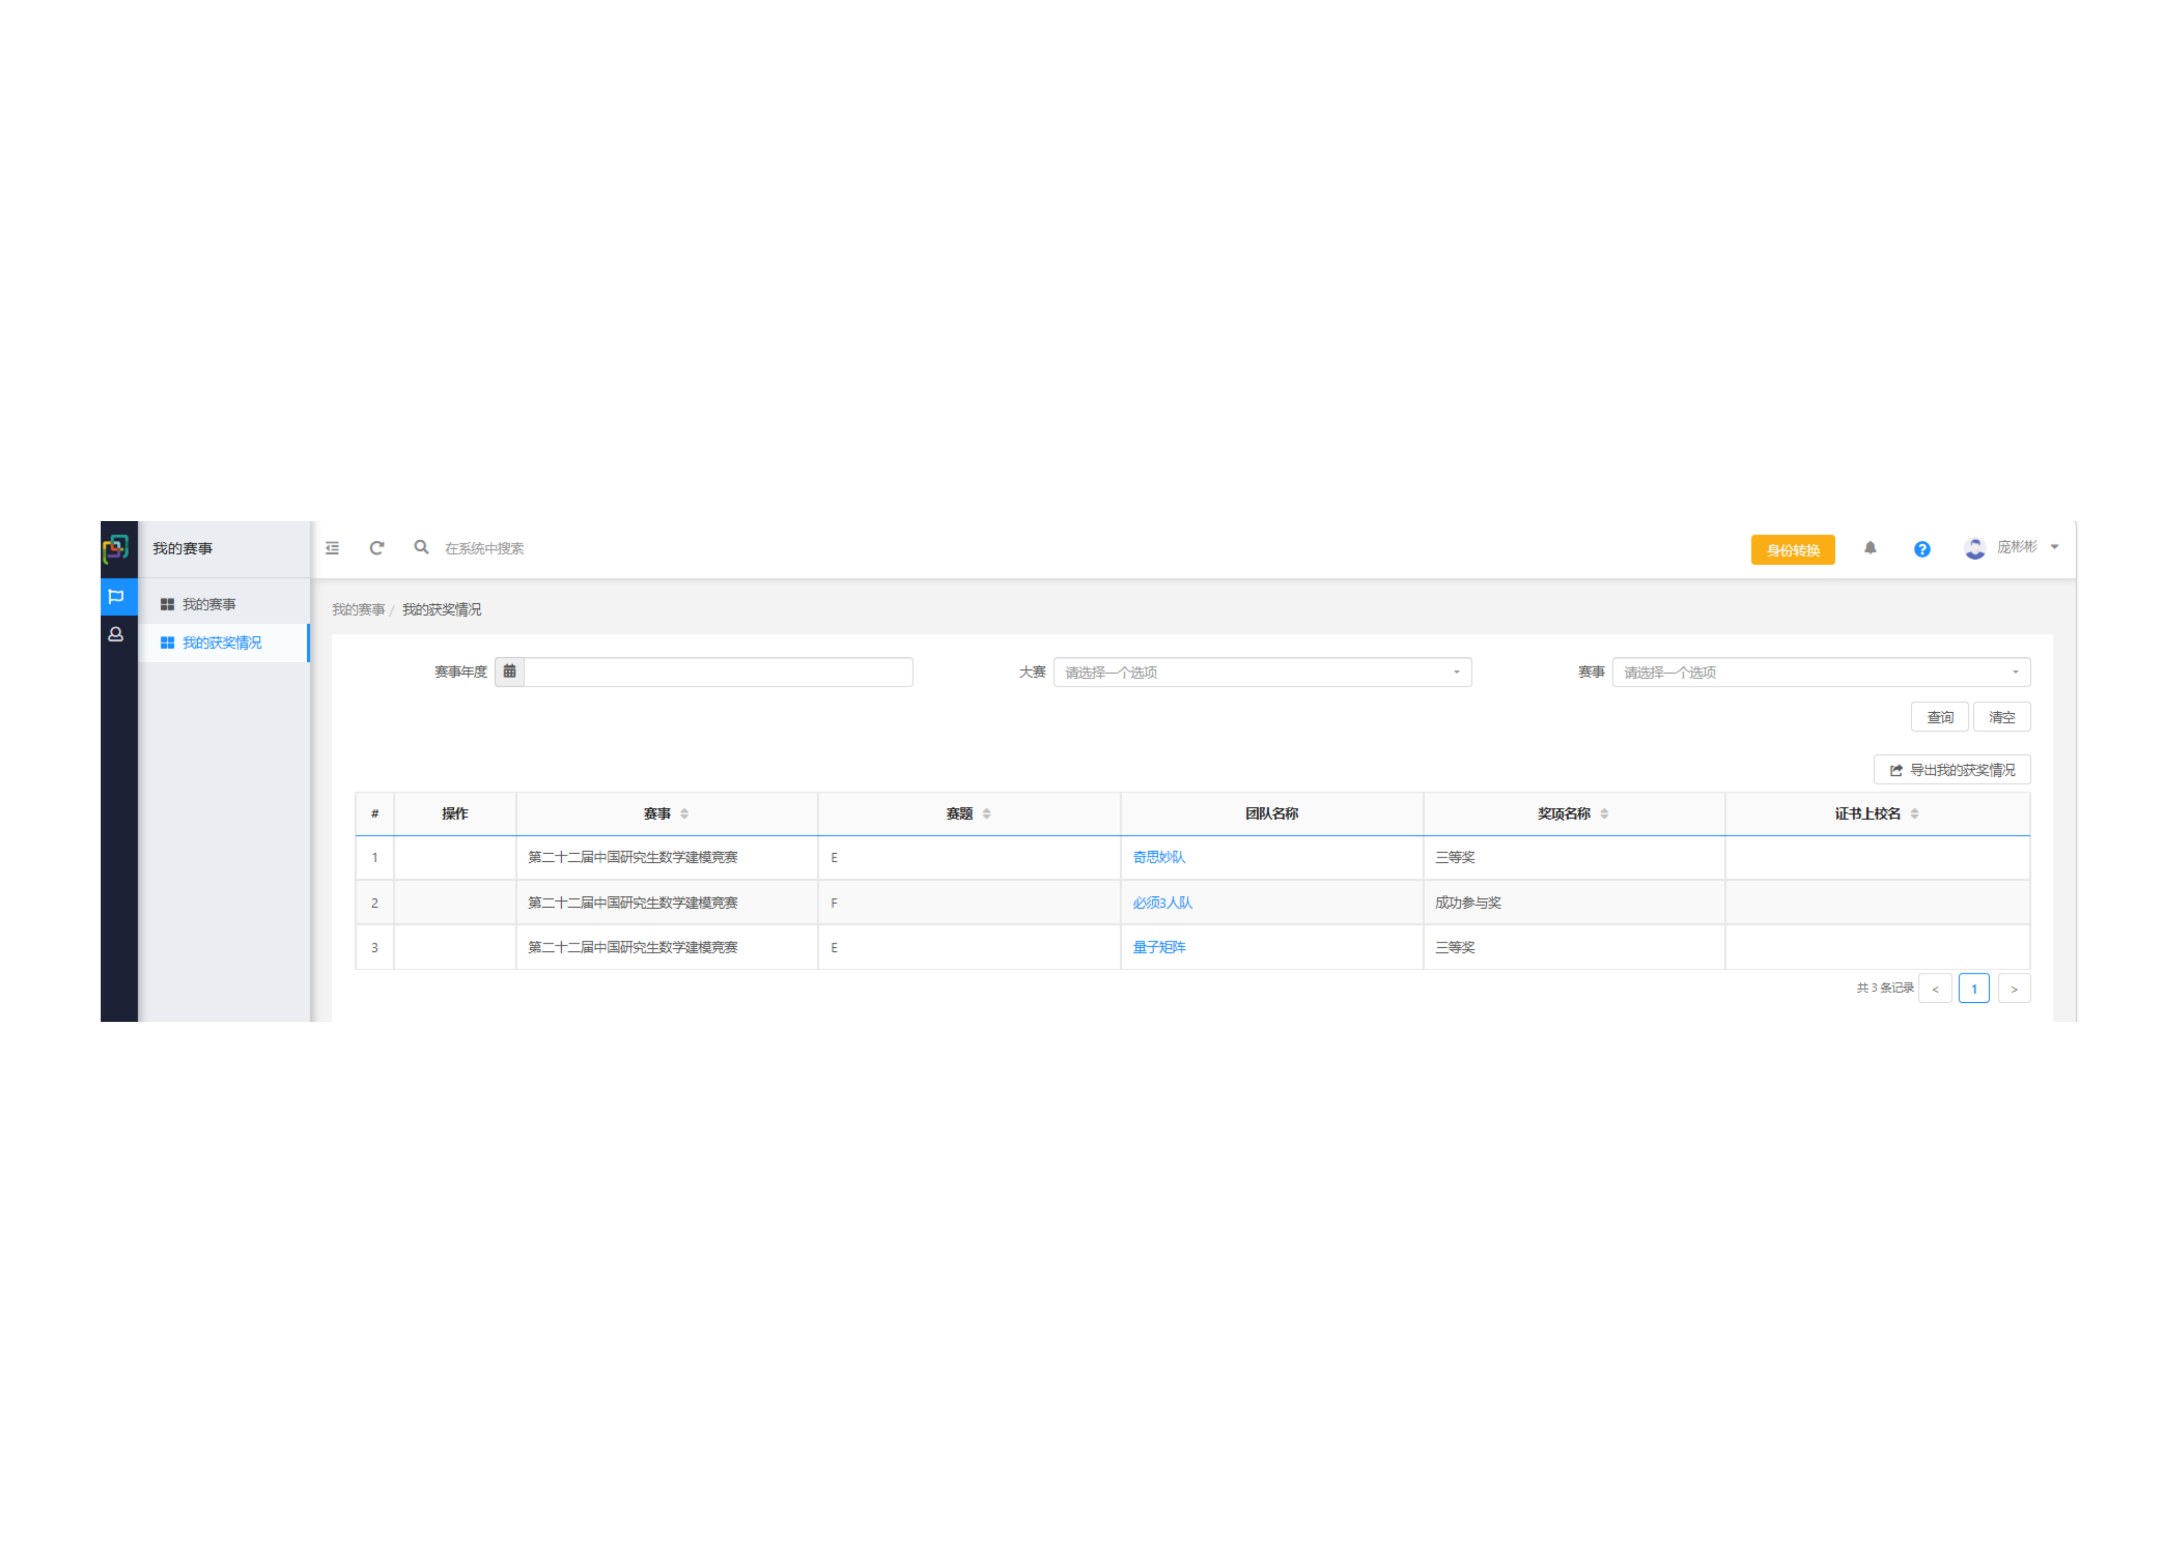Select 我的获奖情况 in the side menu
The width and height of the screenshot is (2182, 1542).
tap(225, 643)
